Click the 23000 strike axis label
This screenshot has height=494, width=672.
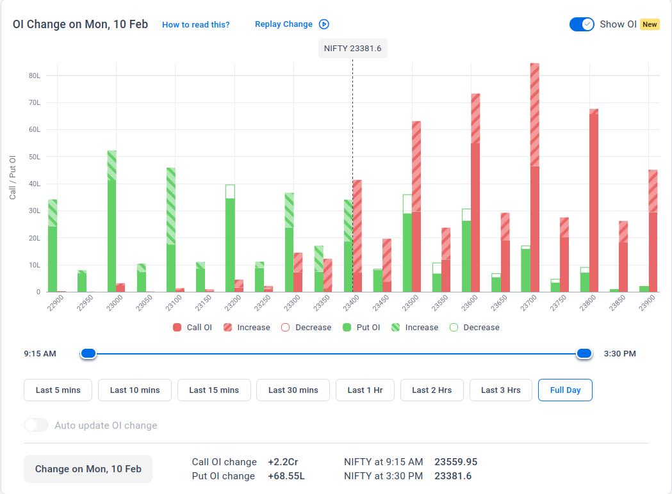click(x=115, y=303)
